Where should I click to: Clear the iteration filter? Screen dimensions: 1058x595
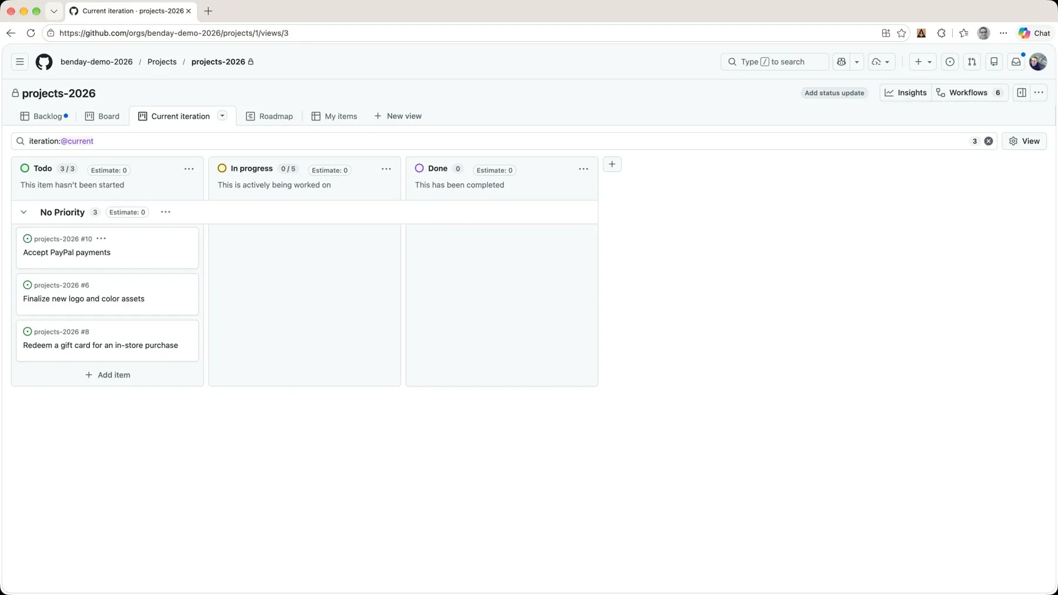989,141
